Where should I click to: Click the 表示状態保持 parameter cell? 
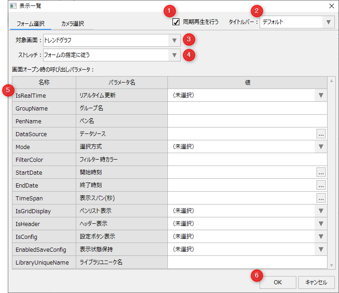[x=122, y=249]
